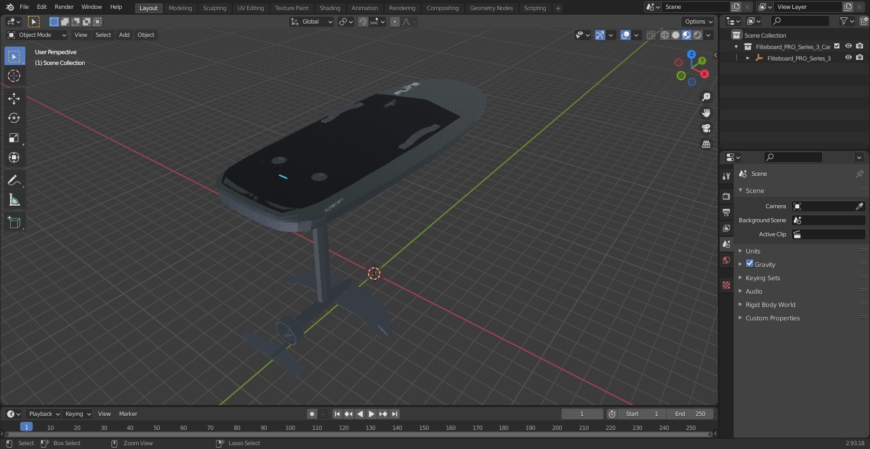
Task: Switch to rendered viewport shading
Action: 697,35
